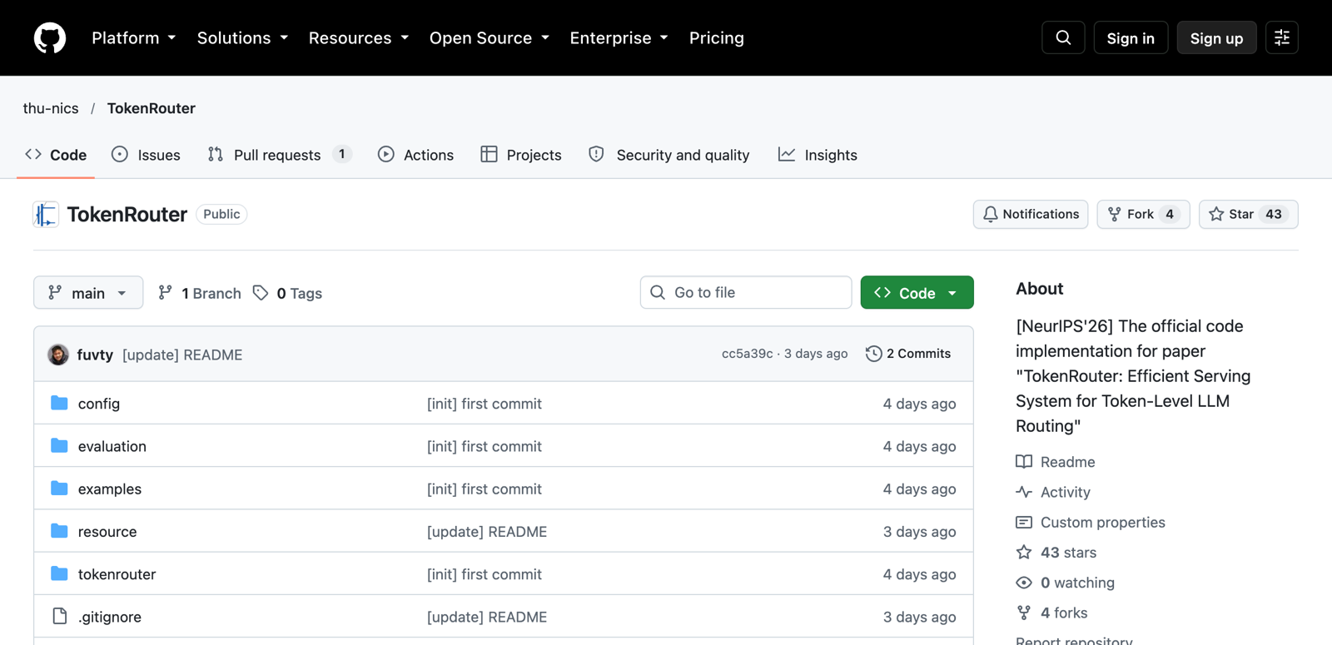Click the .gitignore file icon
Image resolution: width=1332 pixels, height=645 pixels.
[59, 616]
